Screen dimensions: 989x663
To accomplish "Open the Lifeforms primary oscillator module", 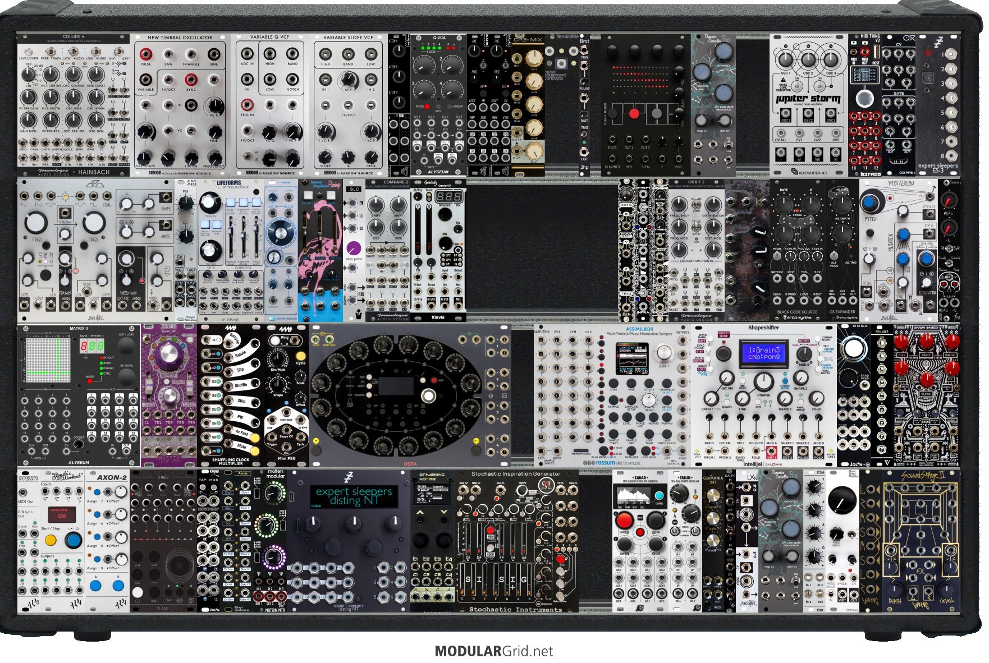I will [x=231, y=251].
